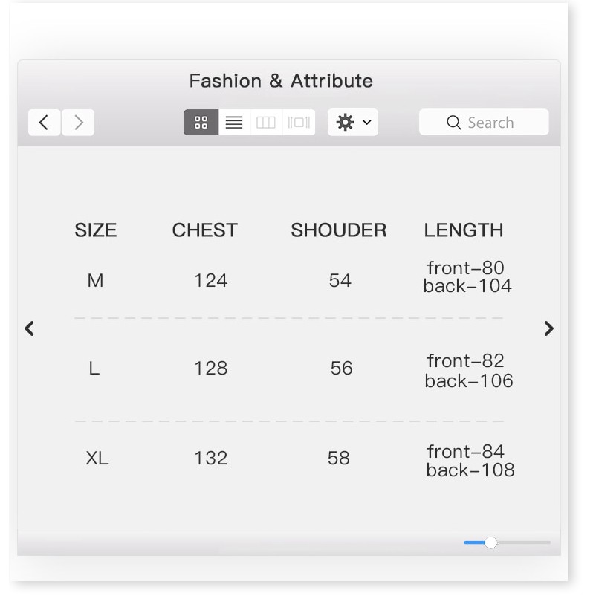Switch to icon grid view

pyautogui.click(x=201, y=123)
